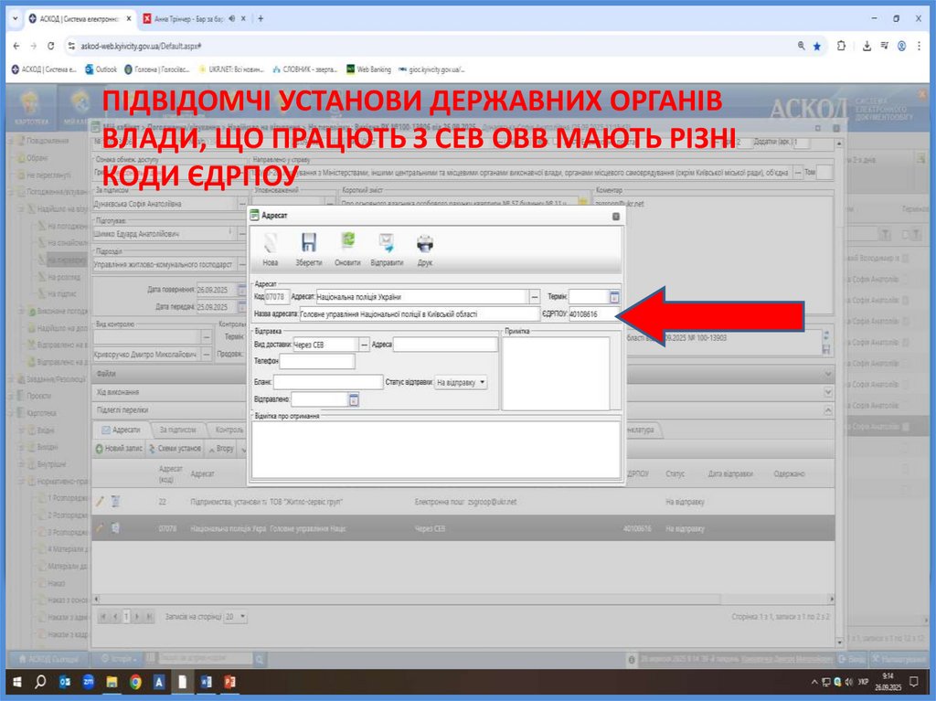The width and height of the screenshot is (936, 701).
Task: Open the Web Banking bookmark
Action: tap(369, 69)
